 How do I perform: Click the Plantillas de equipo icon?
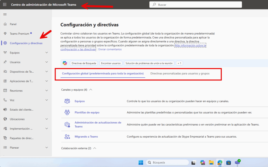(67, 112)
